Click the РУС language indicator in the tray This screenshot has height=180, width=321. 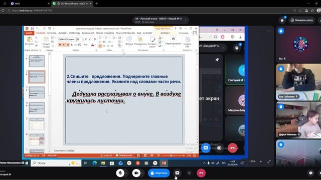click(x=224, y=163)
